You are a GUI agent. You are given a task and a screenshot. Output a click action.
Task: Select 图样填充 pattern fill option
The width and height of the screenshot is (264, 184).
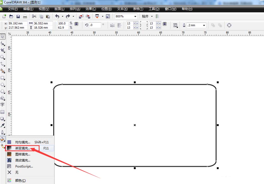[x=23, y=154]
